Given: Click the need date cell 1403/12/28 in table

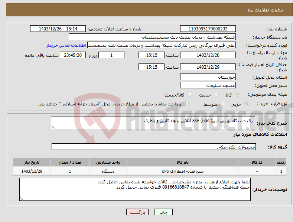Looking at the screenshot, I should pyautogui.click(x=32, y=171).
